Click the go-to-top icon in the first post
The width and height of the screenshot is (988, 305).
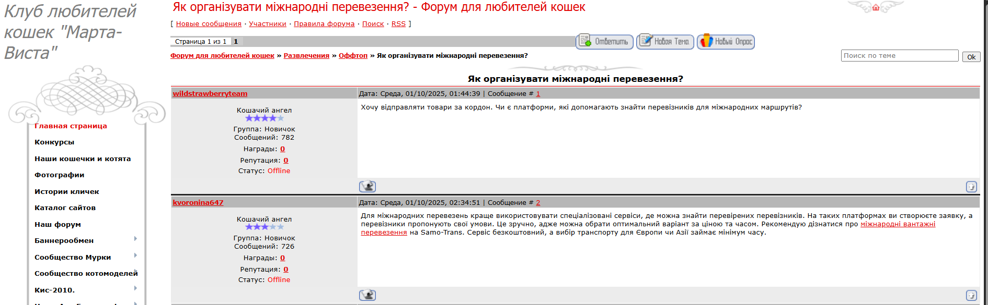[971, 187]
